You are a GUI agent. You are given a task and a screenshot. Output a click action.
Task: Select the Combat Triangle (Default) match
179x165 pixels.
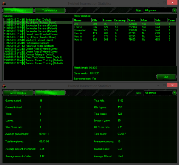point(38,55)
